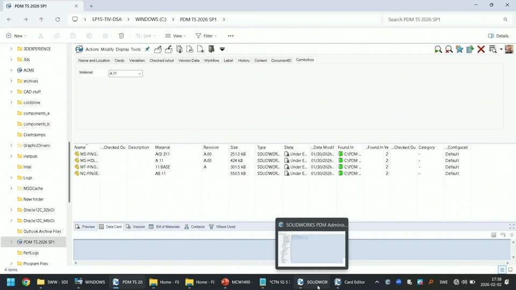The height and width of the screenshot is (290, 516).
Task: Click the Preview file eye icon
Action: [200, 49]
